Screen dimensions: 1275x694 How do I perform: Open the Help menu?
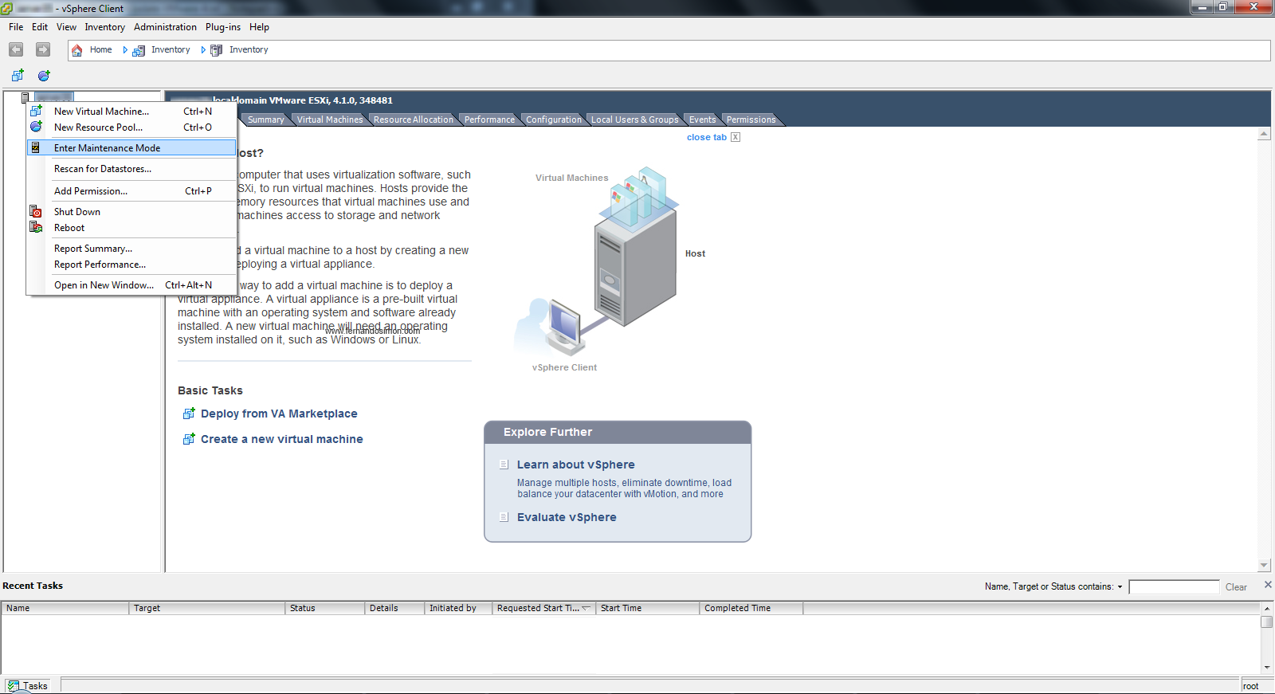point(259,27)
